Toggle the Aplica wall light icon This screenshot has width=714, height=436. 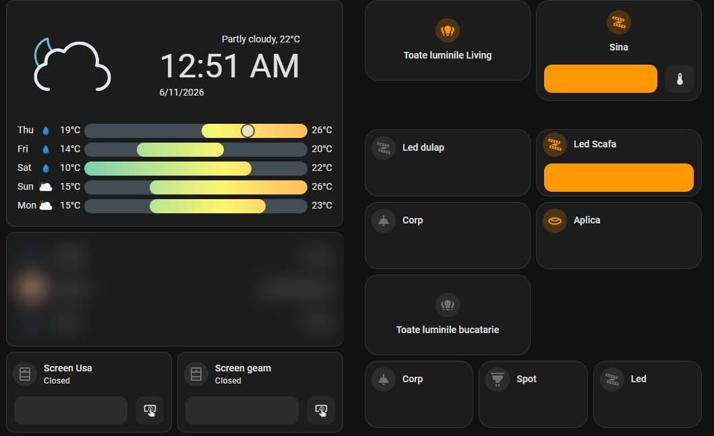tap(555, 221)
